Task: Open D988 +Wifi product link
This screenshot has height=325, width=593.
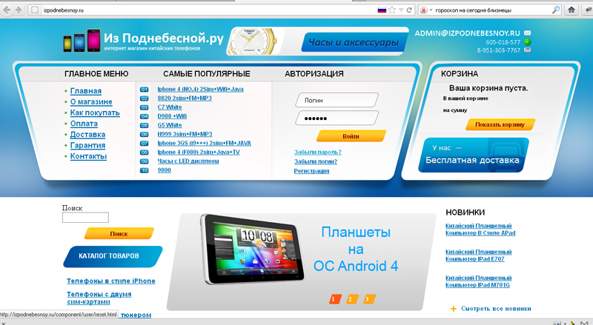Action: click(x=172, y=116)
